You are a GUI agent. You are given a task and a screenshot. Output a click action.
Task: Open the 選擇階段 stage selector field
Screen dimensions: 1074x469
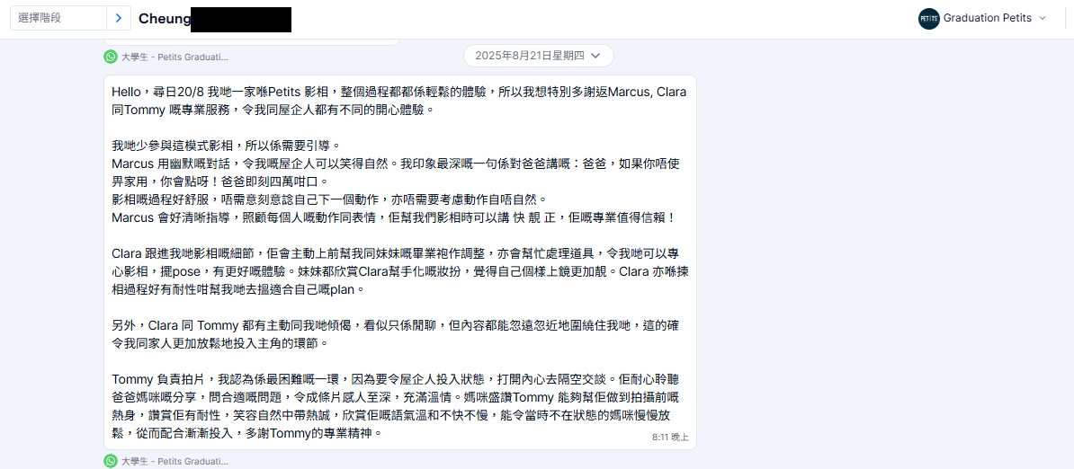point(58,18)
